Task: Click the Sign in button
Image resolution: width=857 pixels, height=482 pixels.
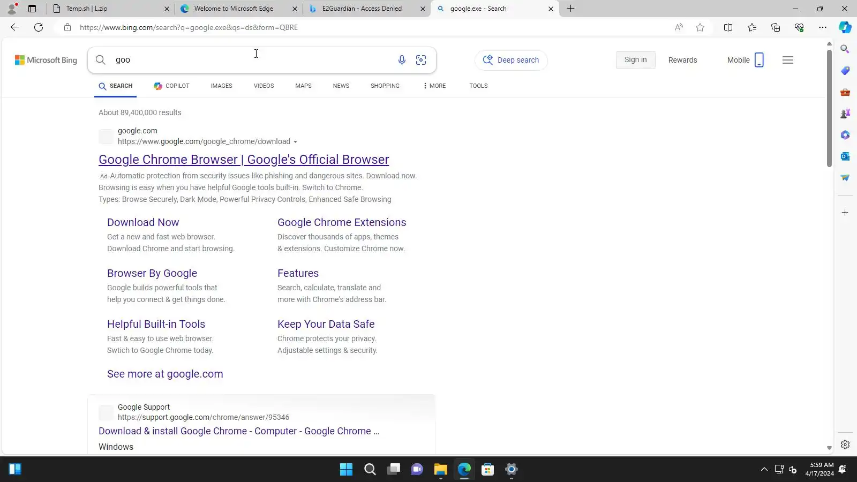Action: [635, 60]
